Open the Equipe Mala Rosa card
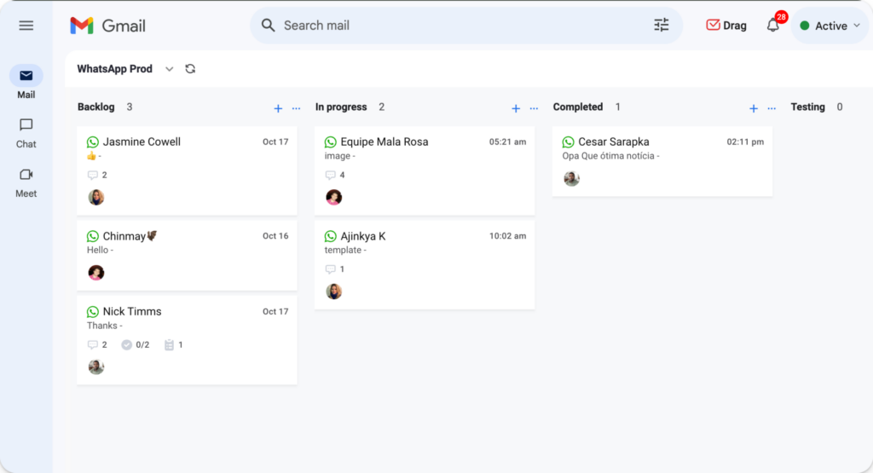Screen dimensions: 873x473 point(425,170)
